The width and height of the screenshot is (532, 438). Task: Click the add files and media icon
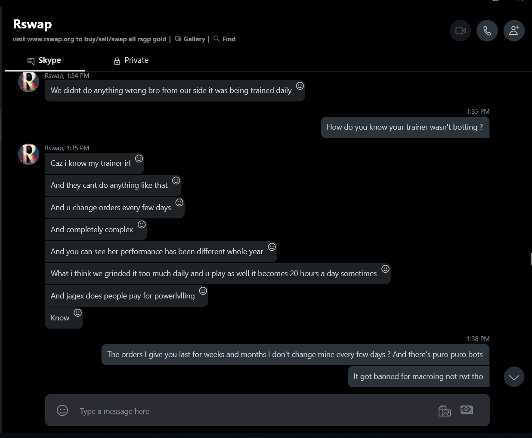point(445,411)
